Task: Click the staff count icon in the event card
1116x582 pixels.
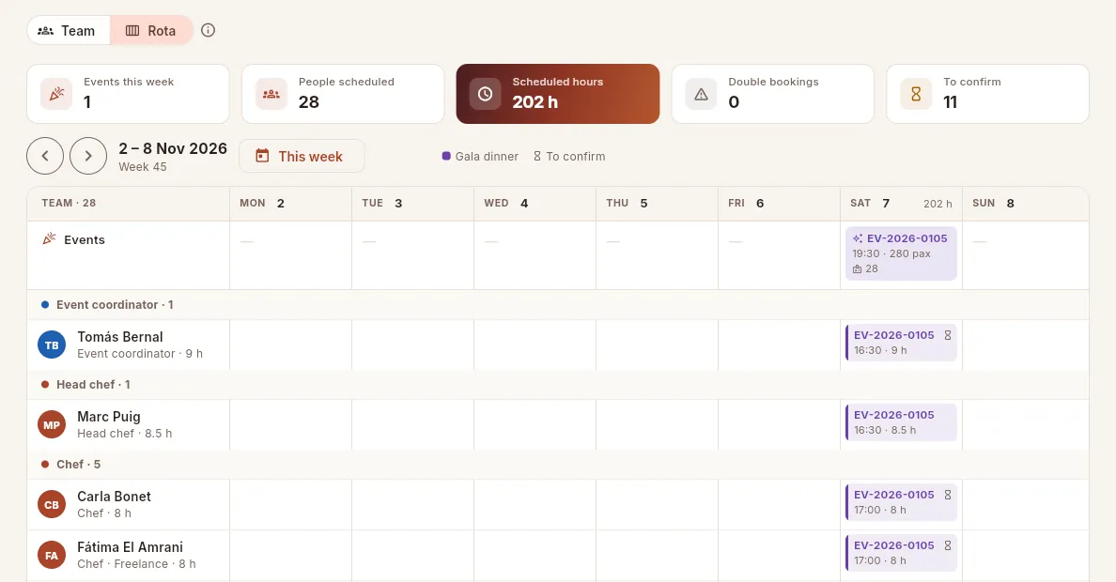Action: coord(857,269)
